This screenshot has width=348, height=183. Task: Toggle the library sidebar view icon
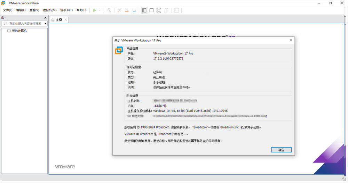tap(144, 10)
